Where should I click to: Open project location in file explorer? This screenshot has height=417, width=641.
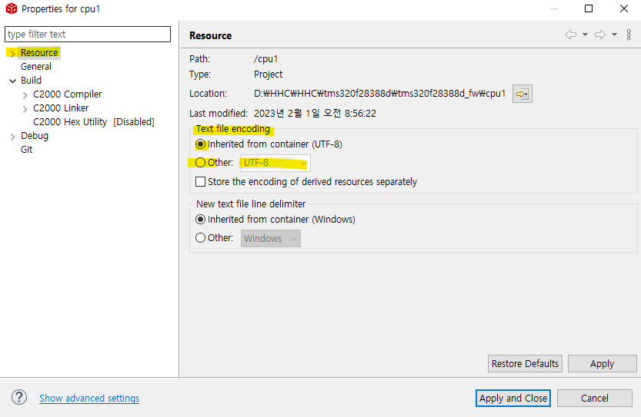coord(522,94)
